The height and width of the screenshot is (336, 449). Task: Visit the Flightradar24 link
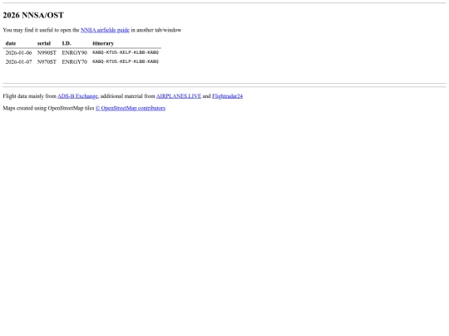pos(227,96)
